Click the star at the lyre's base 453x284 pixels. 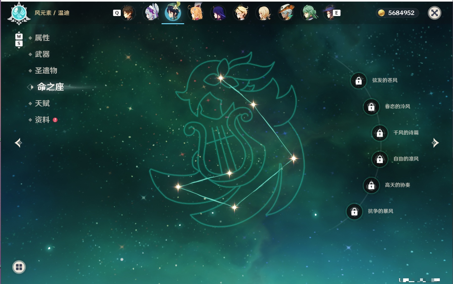[x=229, y=173]
